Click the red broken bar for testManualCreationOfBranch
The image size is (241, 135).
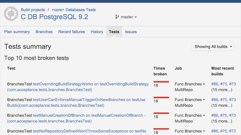pyautogui.click(x=161, y=113)
